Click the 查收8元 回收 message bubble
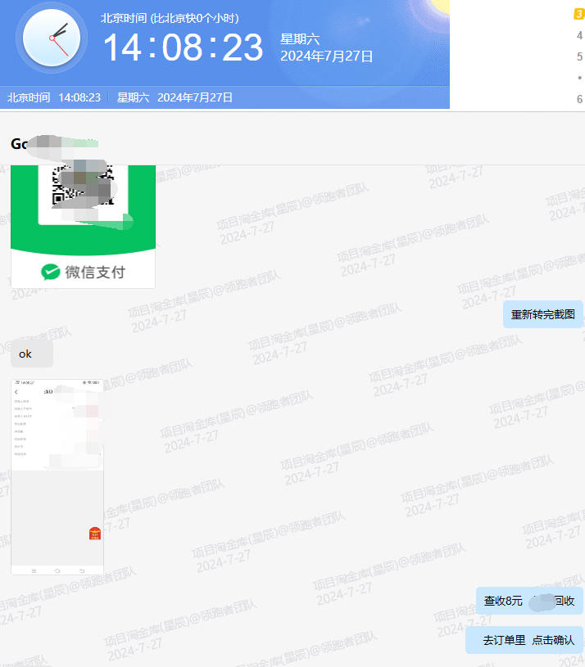Image resolution: width=585 pixels, height=667 pixels. pos(529,601)
